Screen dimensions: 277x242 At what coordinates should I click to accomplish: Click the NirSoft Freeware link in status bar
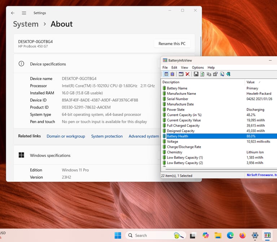point(261,175)
